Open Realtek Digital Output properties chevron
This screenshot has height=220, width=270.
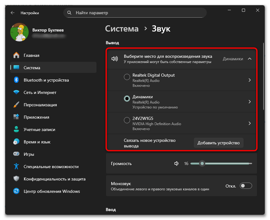coord(250,80)
